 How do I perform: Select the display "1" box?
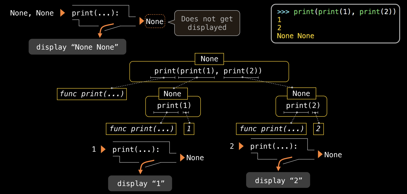click(x=140, y=183)
